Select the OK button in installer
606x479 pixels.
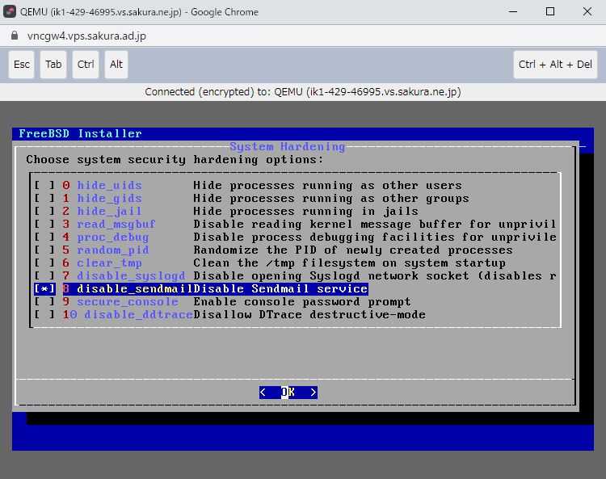288,393
